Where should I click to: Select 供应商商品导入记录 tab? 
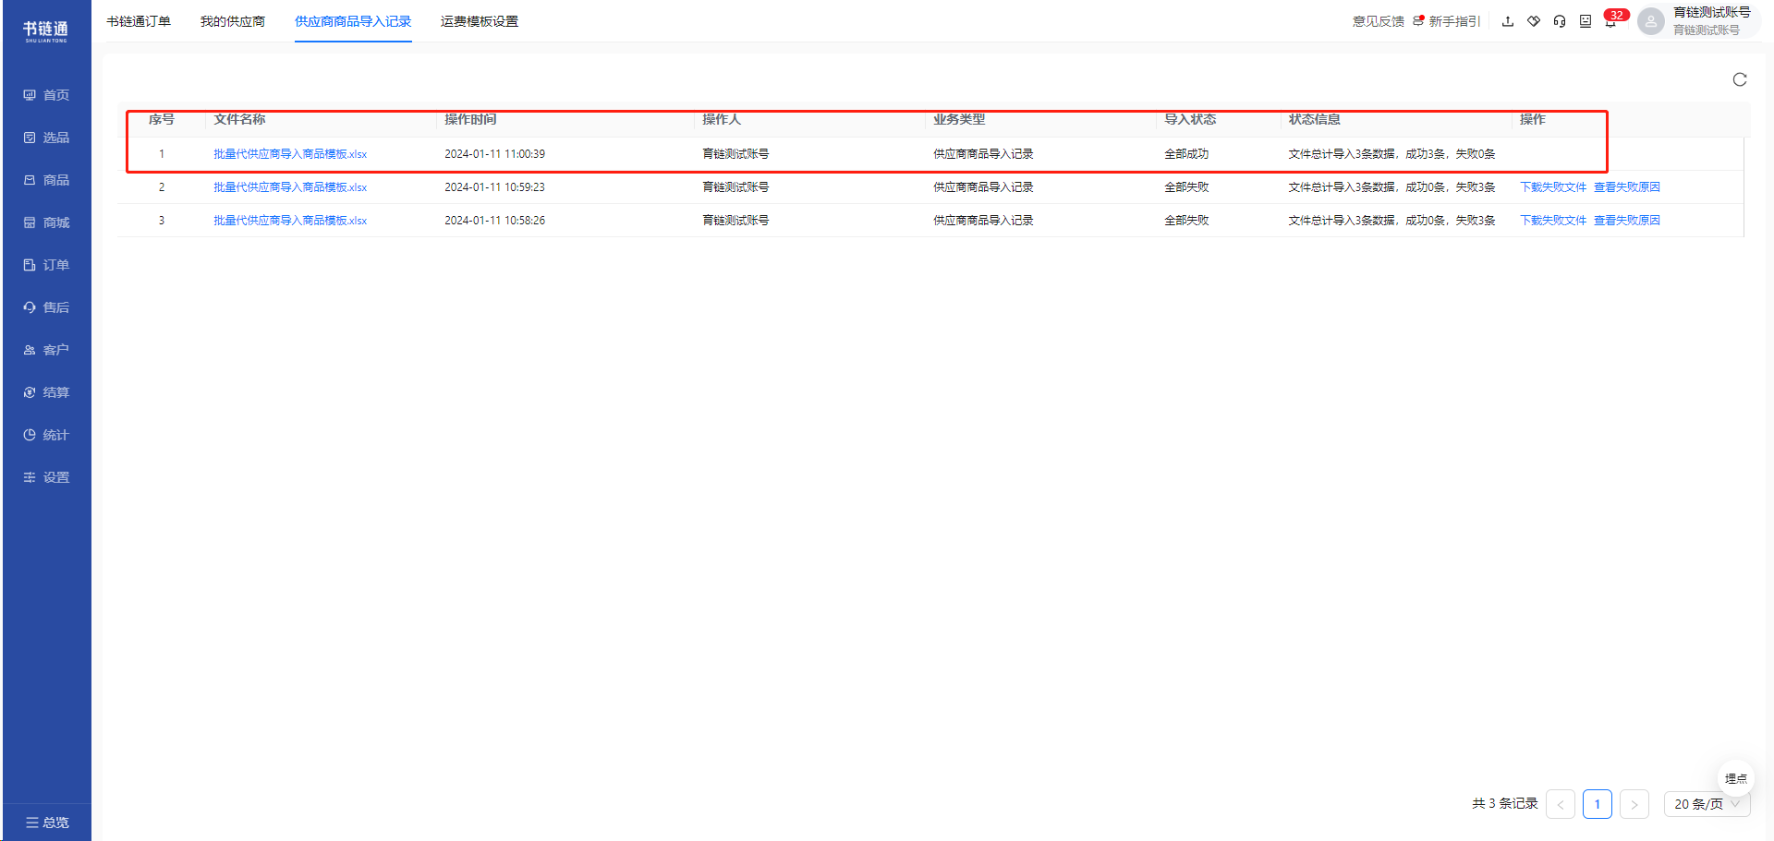(x=353, y=21)
